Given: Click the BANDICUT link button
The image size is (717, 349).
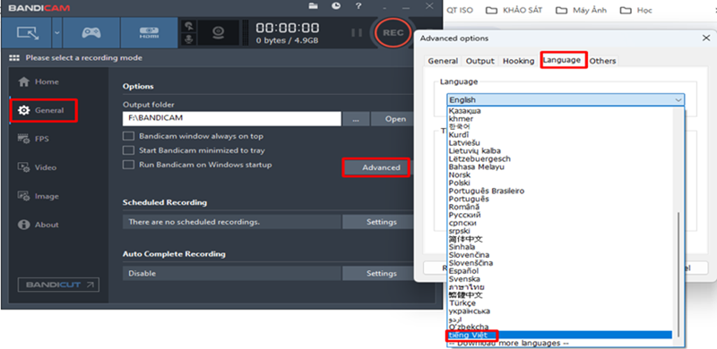Looking at the screenshot, I should (58, 285).
